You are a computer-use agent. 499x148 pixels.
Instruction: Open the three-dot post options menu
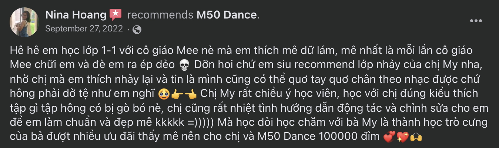(x=476, y=21)
